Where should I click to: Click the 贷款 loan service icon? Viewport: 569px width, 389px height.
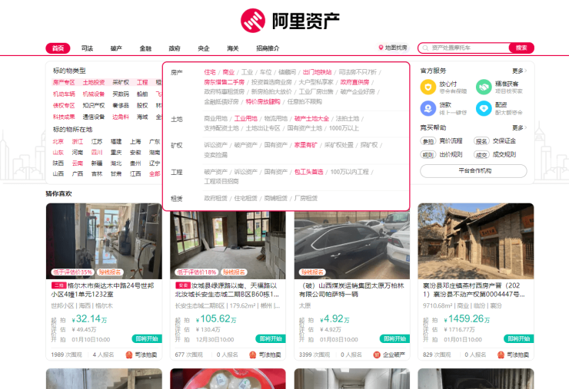tap(428, 108)
